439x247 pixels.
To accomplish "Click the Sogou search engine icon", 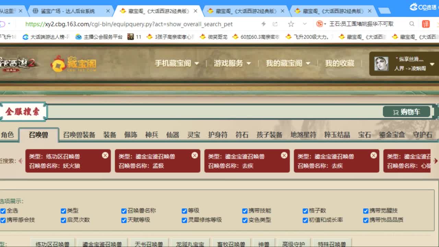I will [320, 24].
